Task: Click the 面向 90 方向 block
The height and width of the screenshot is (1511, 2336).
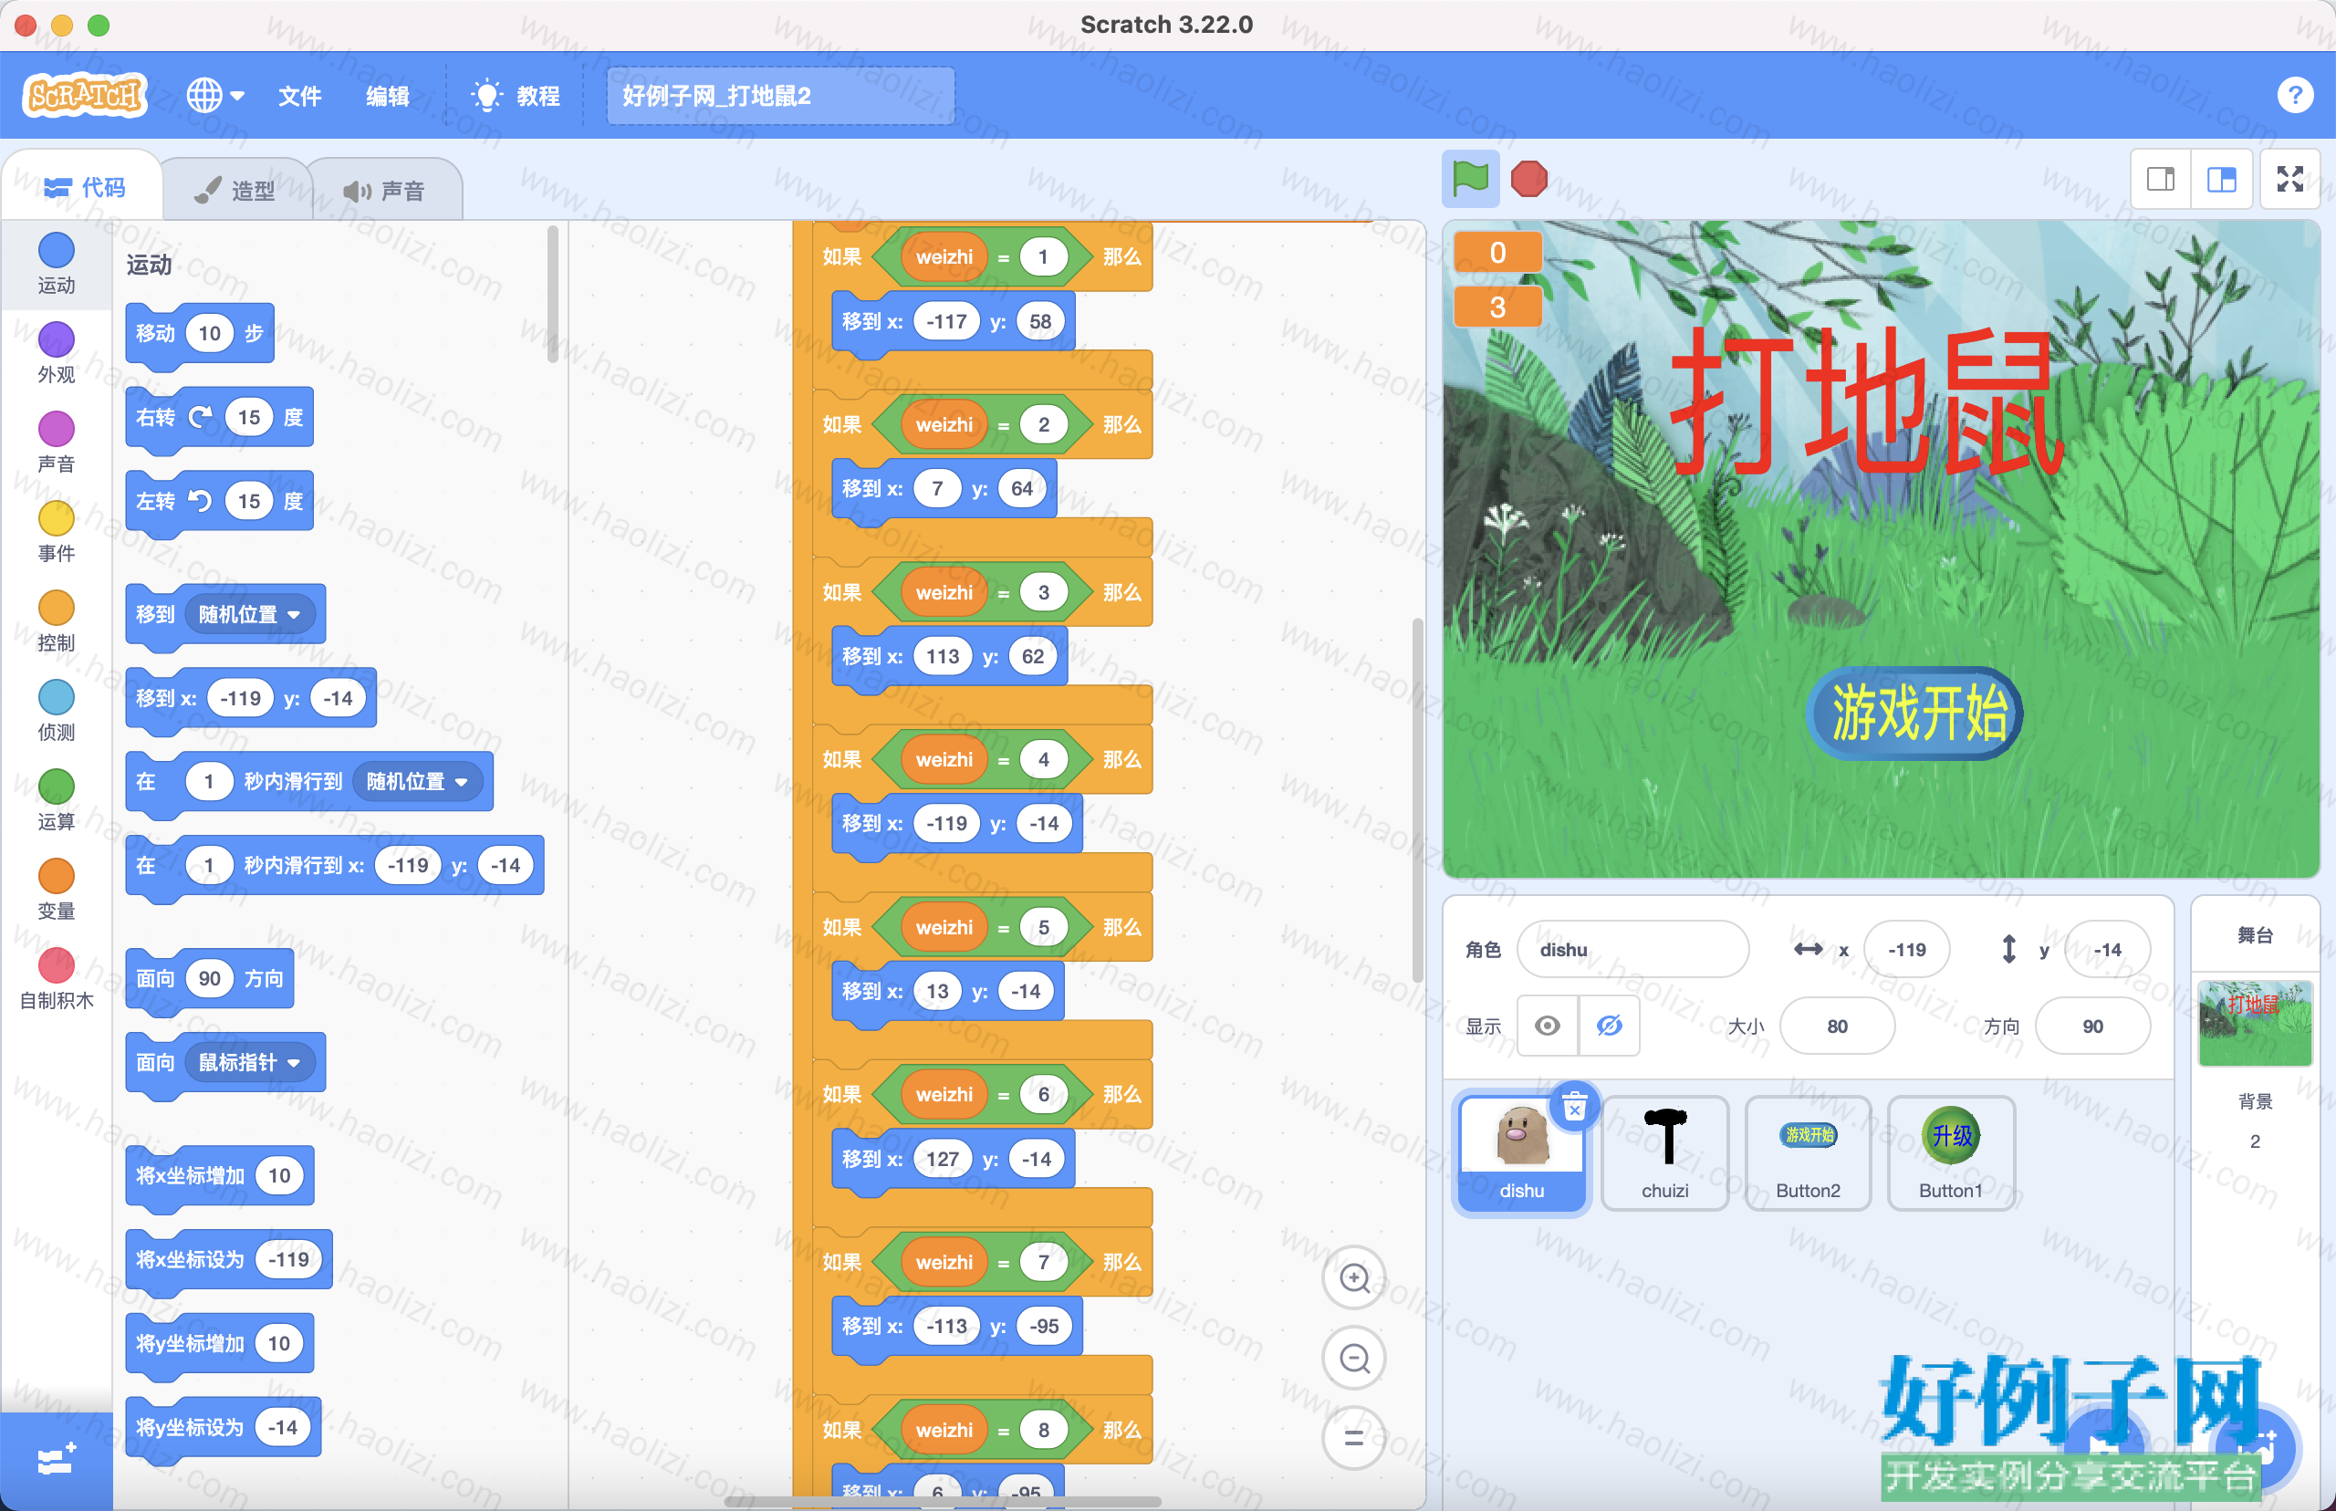Action: [209, 979]
